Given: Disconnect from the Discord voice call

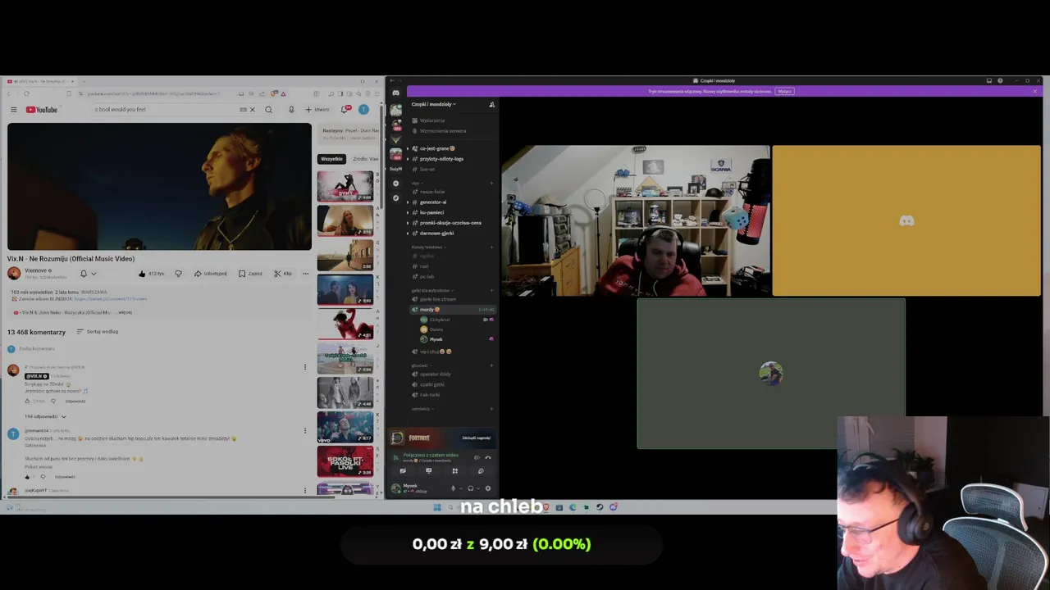Looking at the screenshot, I should [x=488, y=457].
